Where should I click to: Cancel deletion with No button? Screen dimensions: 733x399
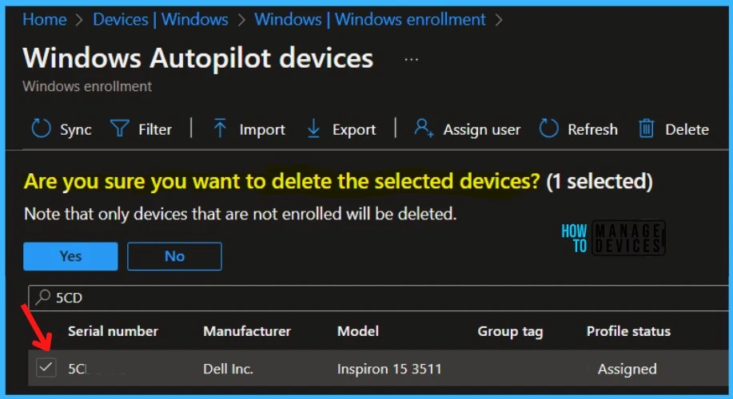click(174, 256)
